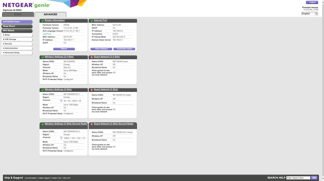Click Wi-Fi signal icon next to channel 100(P) + 104

61,138
